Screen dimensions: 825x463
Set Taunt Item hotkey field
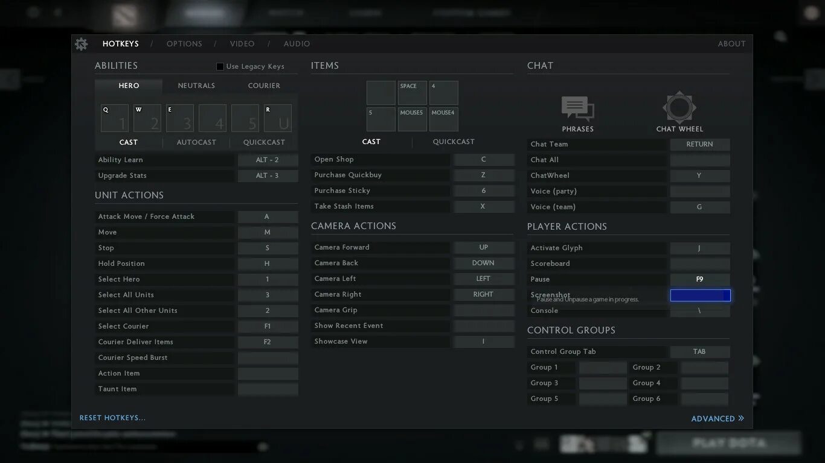[268, 389]
